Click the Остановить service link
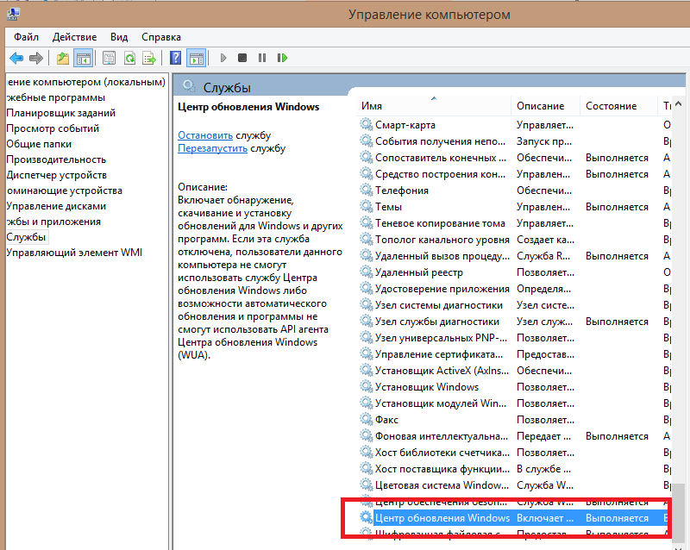Screen dimensions: 690x550 click(x=205, y=135)
